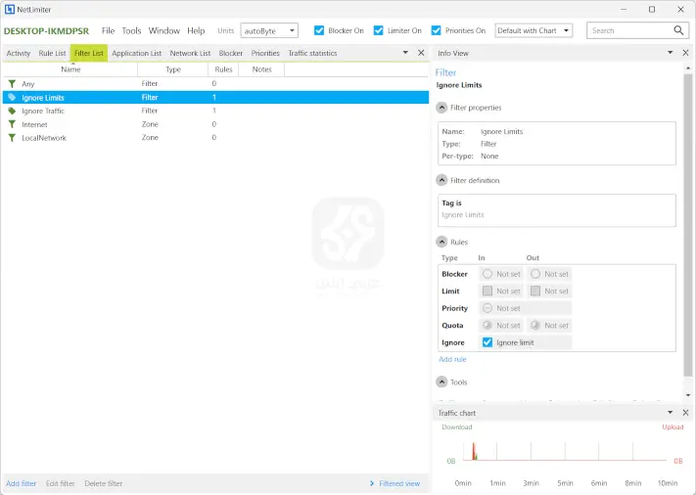The image size is (696, 495).
Task: Sort by the Type column header
Action: point(173,69)
